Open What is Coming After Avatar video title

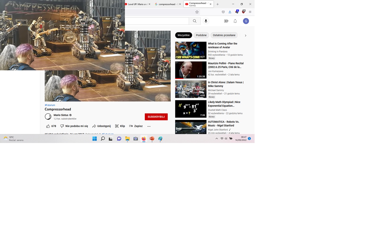pos(222,45)
